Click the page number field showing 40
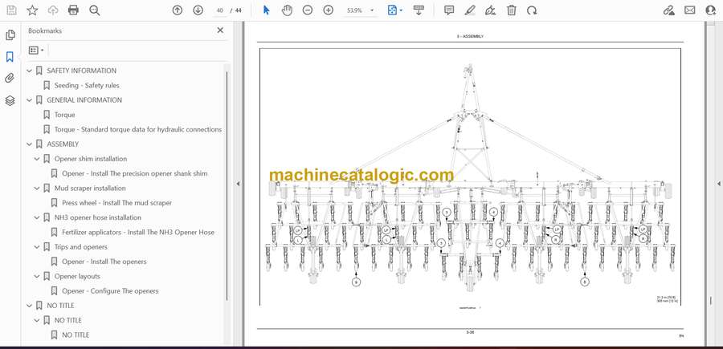The image size is (723, 349). click(x=220, y=10)
